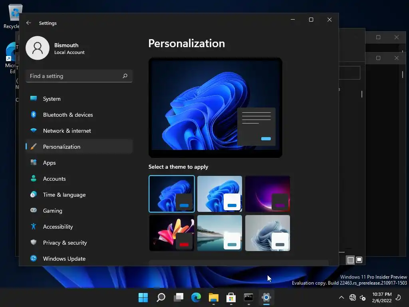
Task: Go to Gaming settings
Action: pyautogui.click(x=79, y=210)
